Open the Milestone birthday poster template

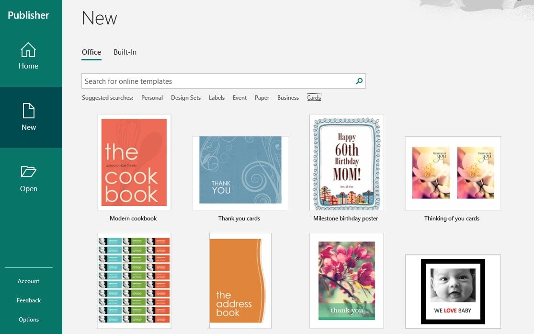[346, 162]
